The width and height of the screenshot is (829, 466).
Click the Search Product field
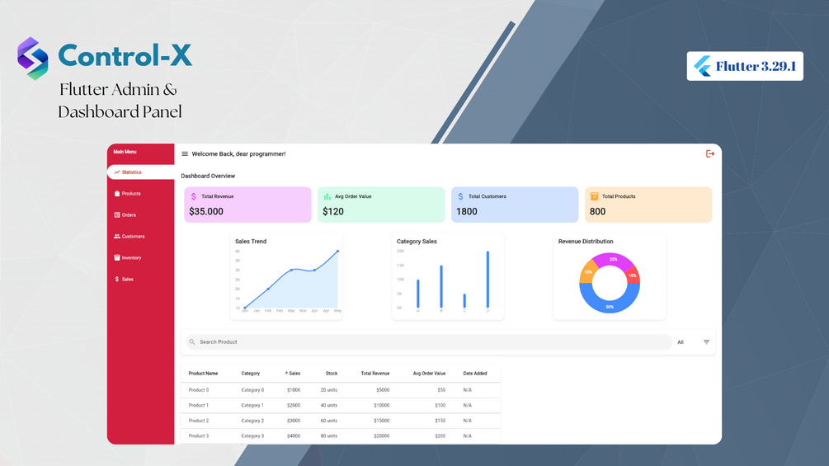tap(429, 341)
